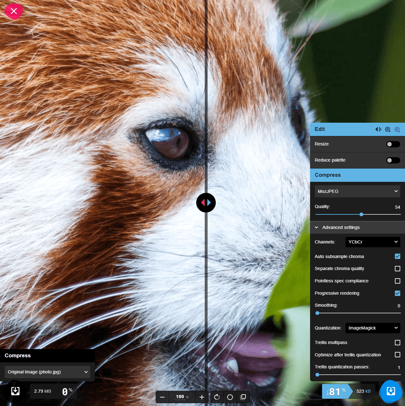
Task: Click the first gear icon in the Edit header
Action: coord(388,129)
